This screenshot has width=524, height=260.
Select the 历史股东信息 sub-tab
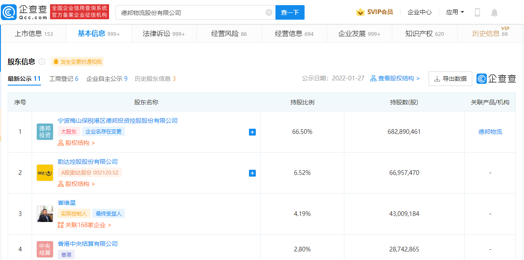click(x=155, y=79)
